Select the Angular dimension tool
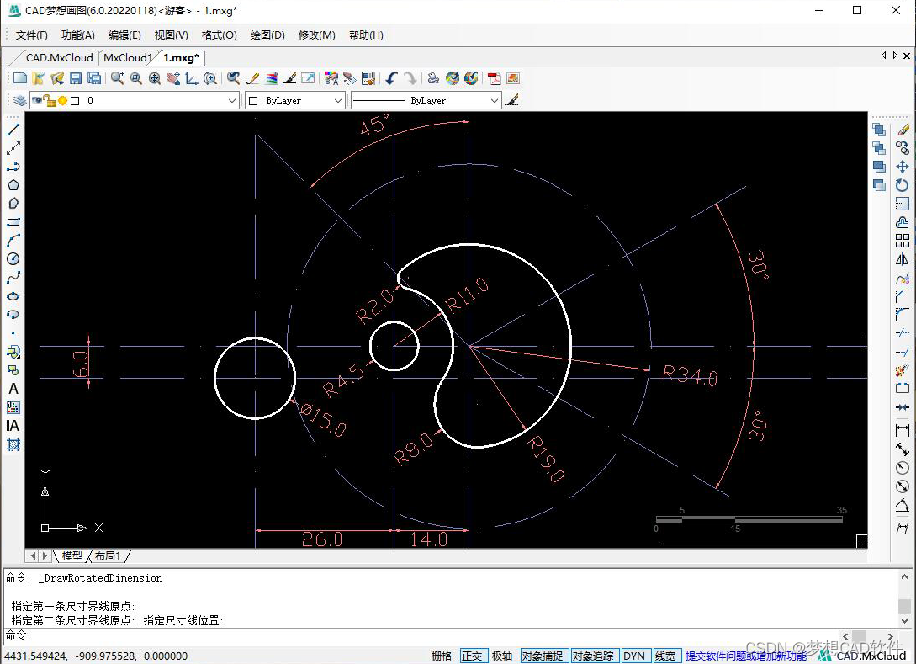Screen dimensions: 916x664 click(x=903, y=505)
